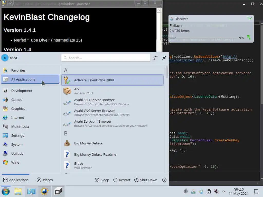This screenshot has width=263, height=197.
Task: Select Favorites category
Action: [30, 70]
